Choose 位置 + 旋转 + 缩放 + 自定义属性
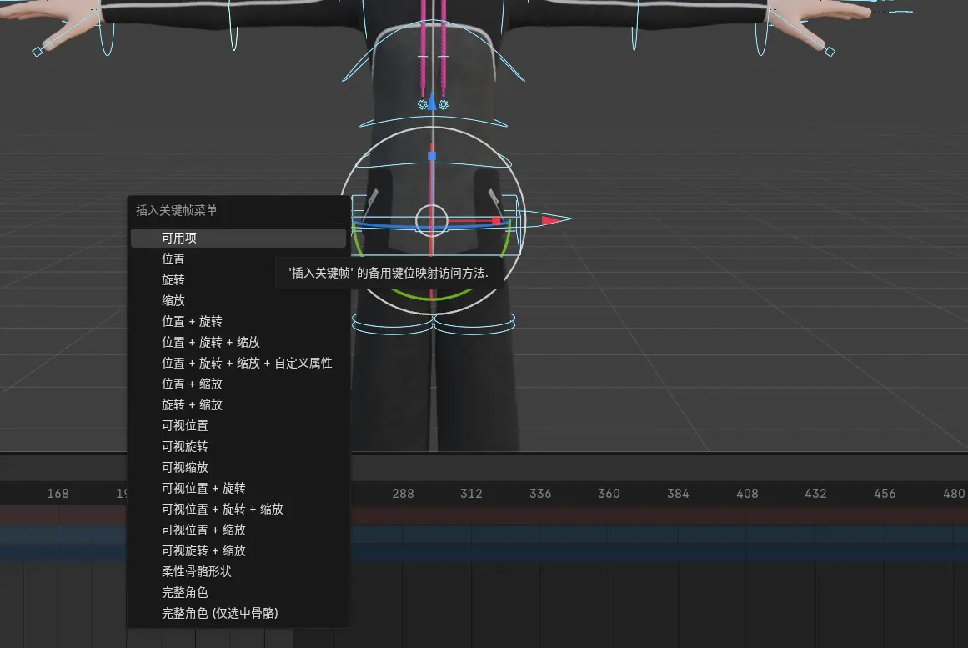This screenshot has width=968, height=648. tap(238, 364)
